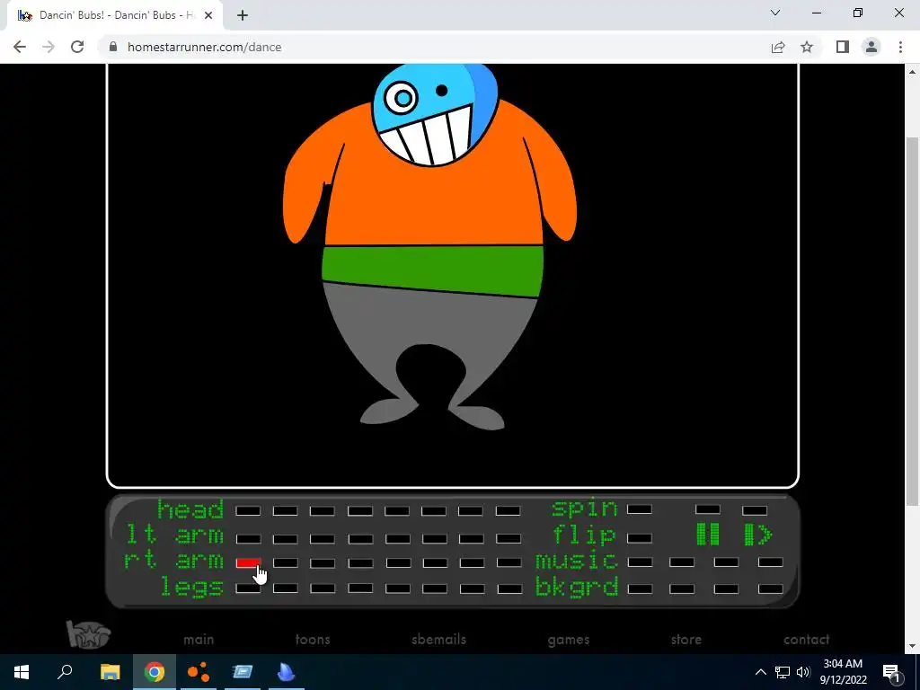Open the games link
The image size is (920, 690).
point(569,640)
